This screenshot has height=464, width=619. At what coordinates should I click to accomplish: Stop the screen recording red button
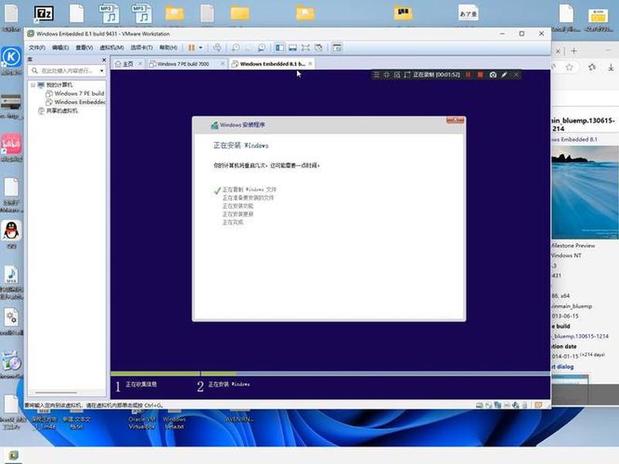(x=480, y=74)
